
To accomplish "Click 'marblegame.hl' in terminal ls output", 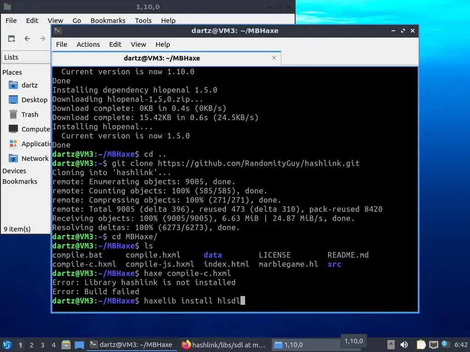I will click(x=288, y=264).
